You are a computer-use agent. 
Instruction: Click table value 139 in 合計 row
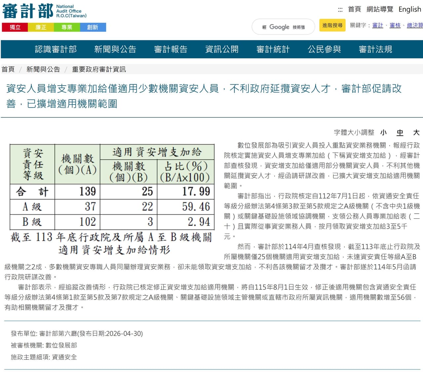[x=88, y=192]
